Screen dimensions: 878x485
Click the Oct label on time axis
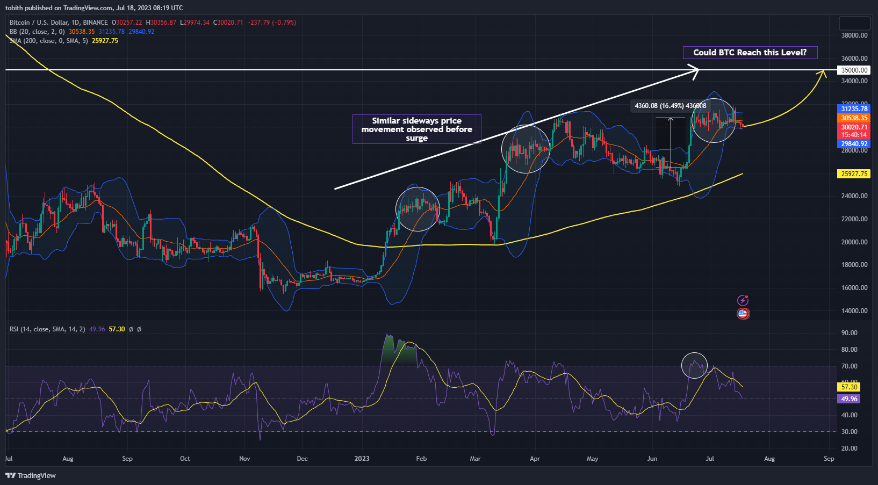point(185,459)
